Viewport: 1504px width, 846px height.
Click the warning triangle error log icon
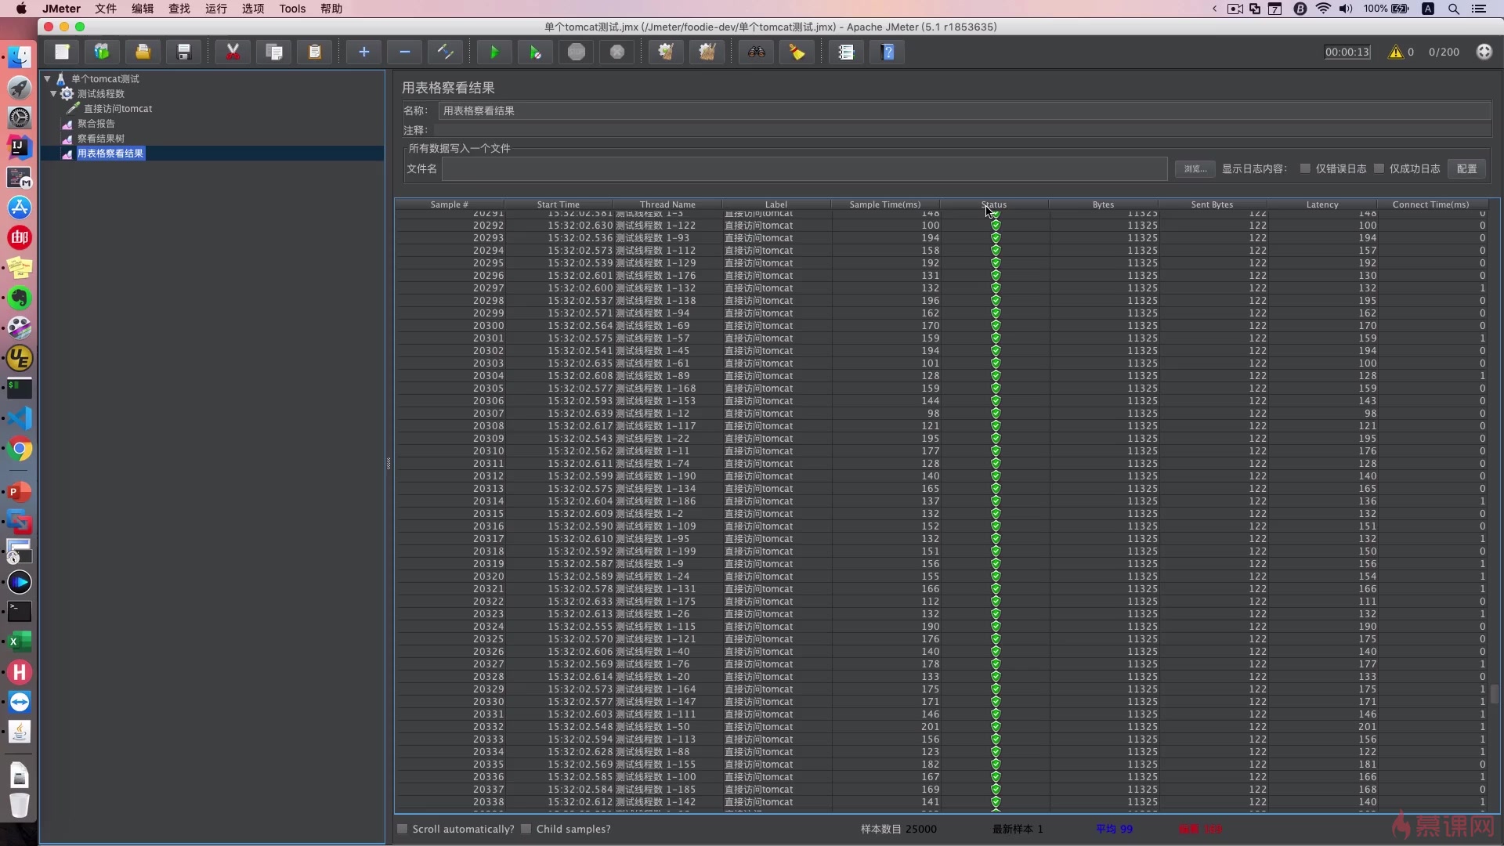coord(1395,52)
